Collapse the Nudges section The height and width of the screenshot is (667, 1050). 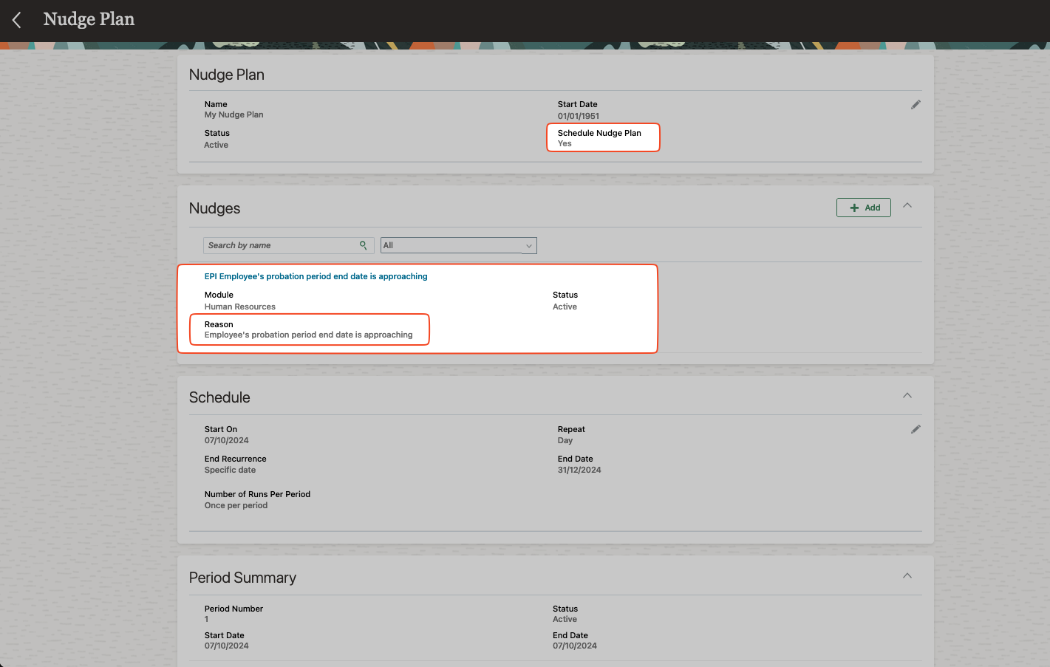tap(907, 205)
